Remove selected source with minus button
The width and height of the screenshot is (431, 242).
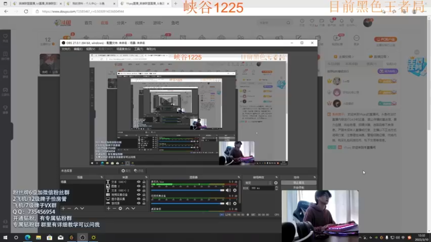(x=114, y=209)
